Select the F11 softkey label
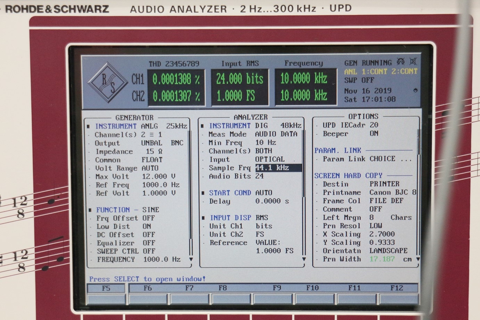 point(355,288)
